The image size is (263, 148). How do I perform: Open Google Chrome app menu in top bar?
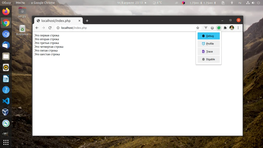[43, 3]
